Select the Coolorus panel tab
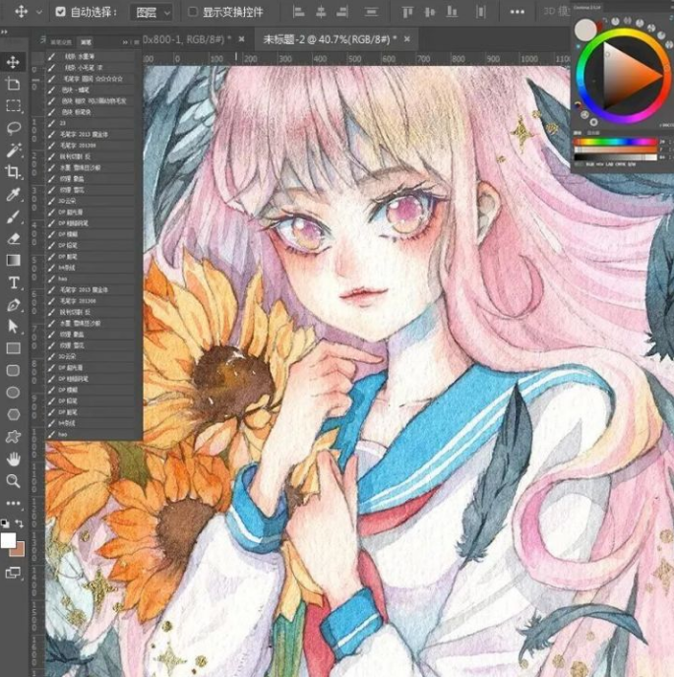Screen dimensions: 674x677 [587, 7]
